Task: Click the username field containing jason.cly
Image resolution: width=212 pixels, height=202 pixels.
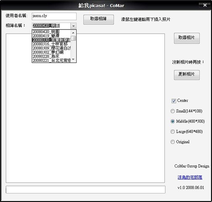Action: coord(54,16)
